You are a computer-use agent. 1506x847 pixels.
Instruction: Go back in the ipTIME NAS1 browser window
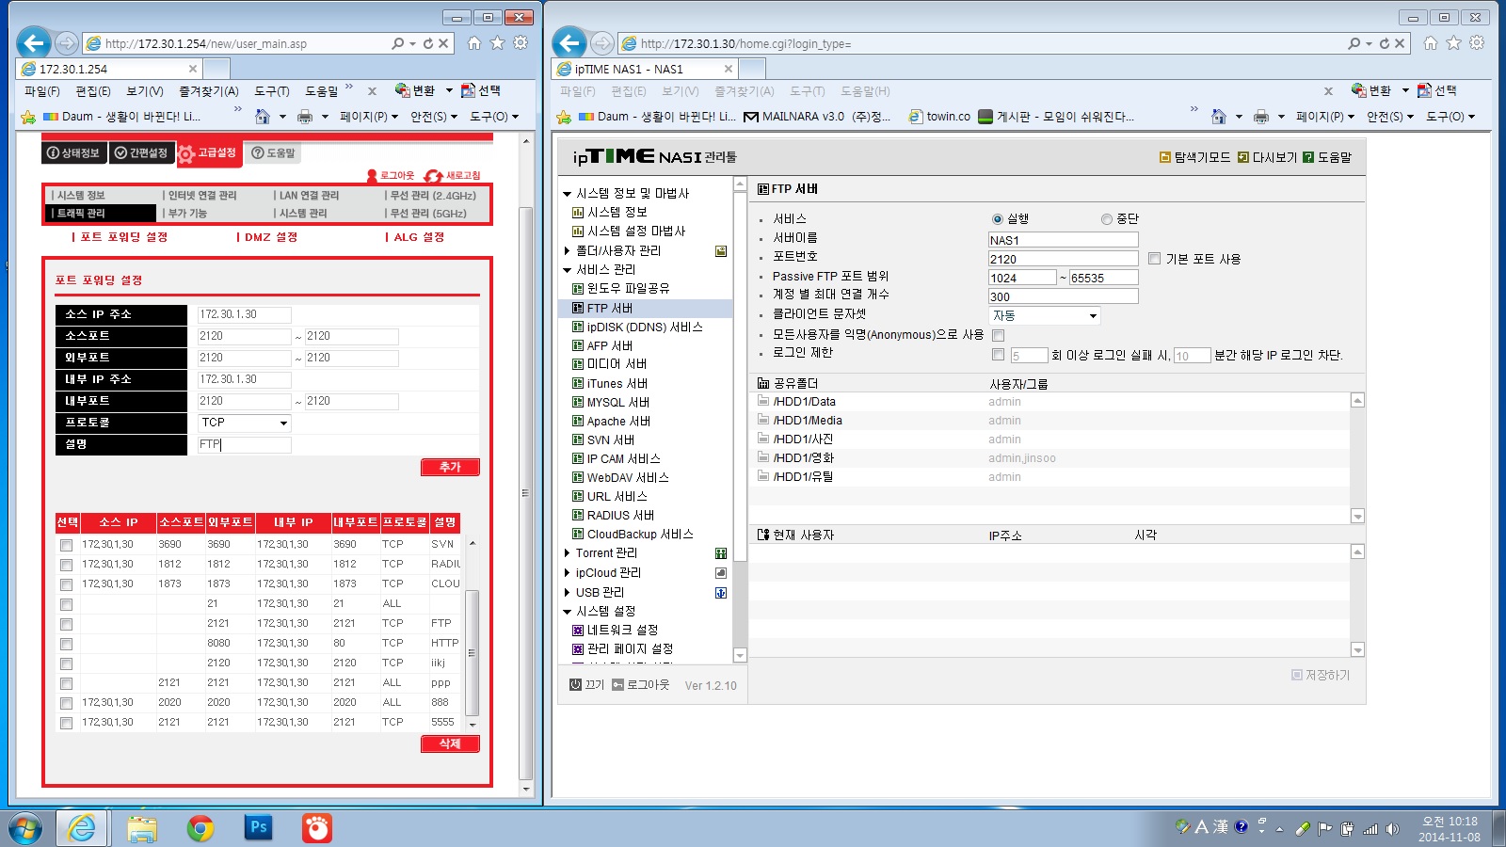coord(569,42)
